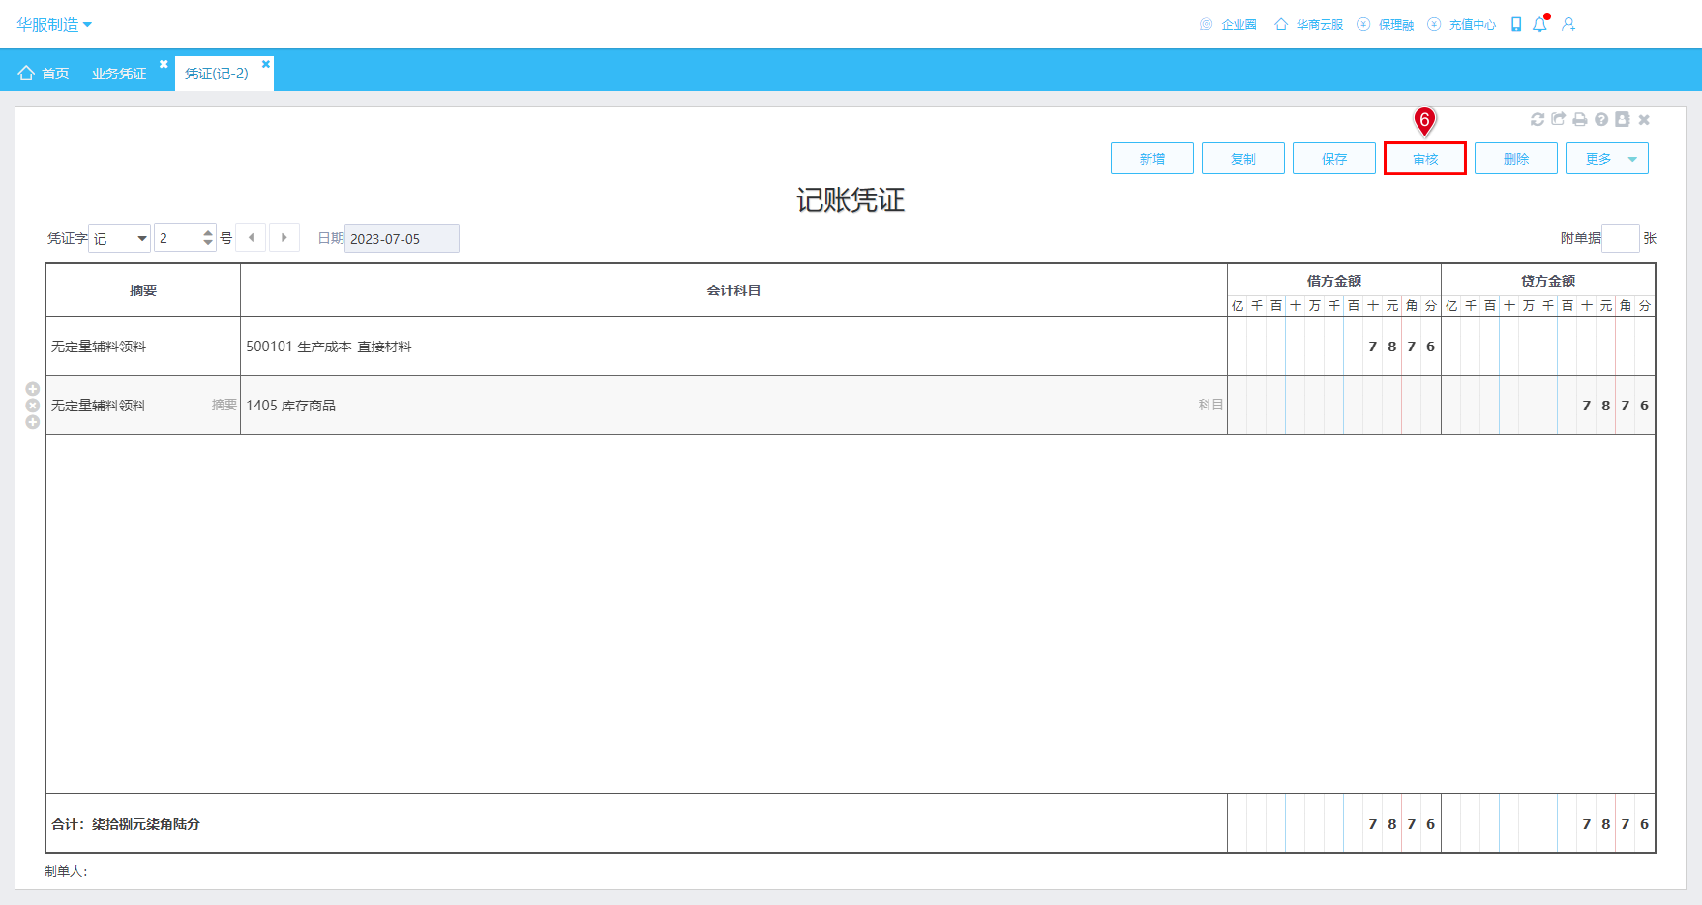1702x905 pixels.
Task: Click the date field 2023-07-05
Action: coord(402,238)
